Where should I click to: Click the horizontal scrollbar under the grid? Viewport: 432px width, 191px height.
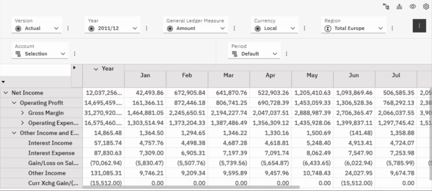[191, 187]
